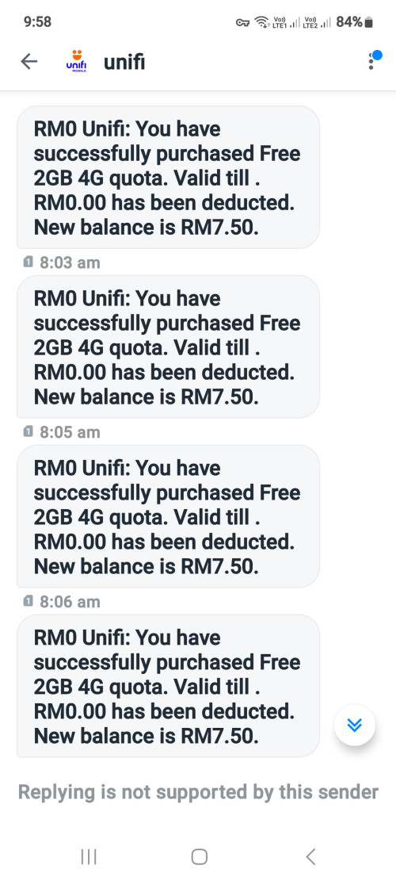Select the first RM0 Unifi message bubble
Viewport: 396px width, 881px height.
[168, 177]
